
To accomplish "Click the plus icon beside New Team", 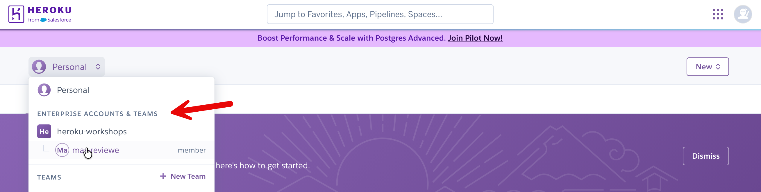I will [162, 176].
